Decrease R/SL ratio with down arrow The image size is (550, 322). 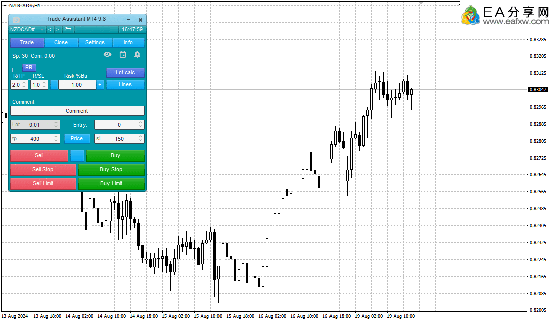44,86
